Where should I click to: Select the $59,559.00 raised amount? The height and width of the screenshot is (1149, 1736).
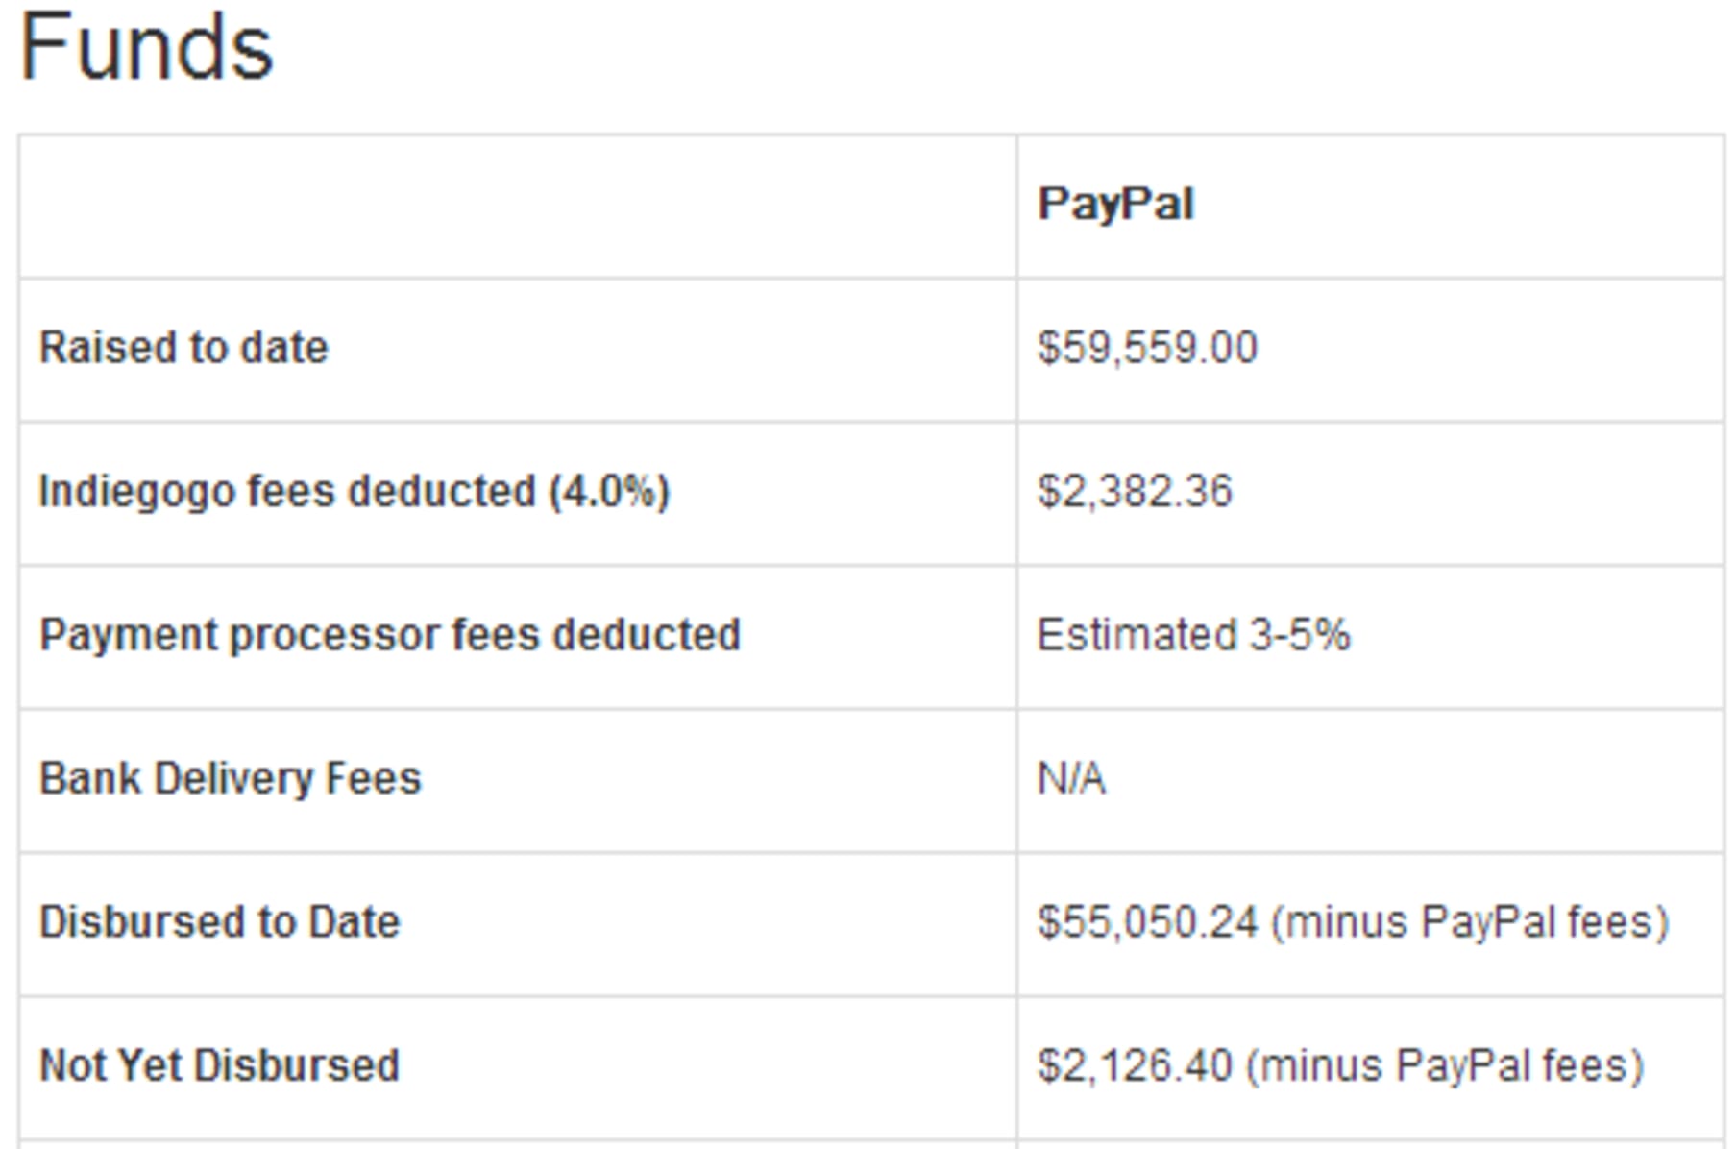pos(1147,348)
